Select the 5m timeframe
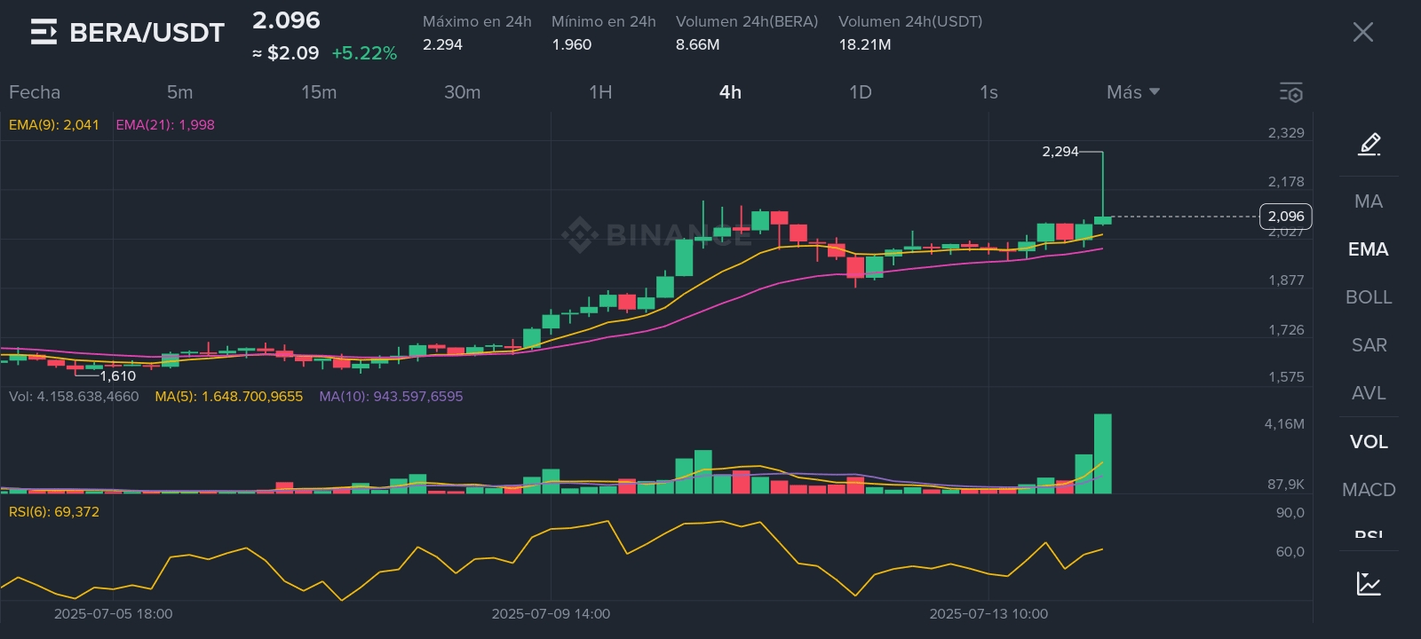Screen dimensions: 1421x639 point(179,92)
